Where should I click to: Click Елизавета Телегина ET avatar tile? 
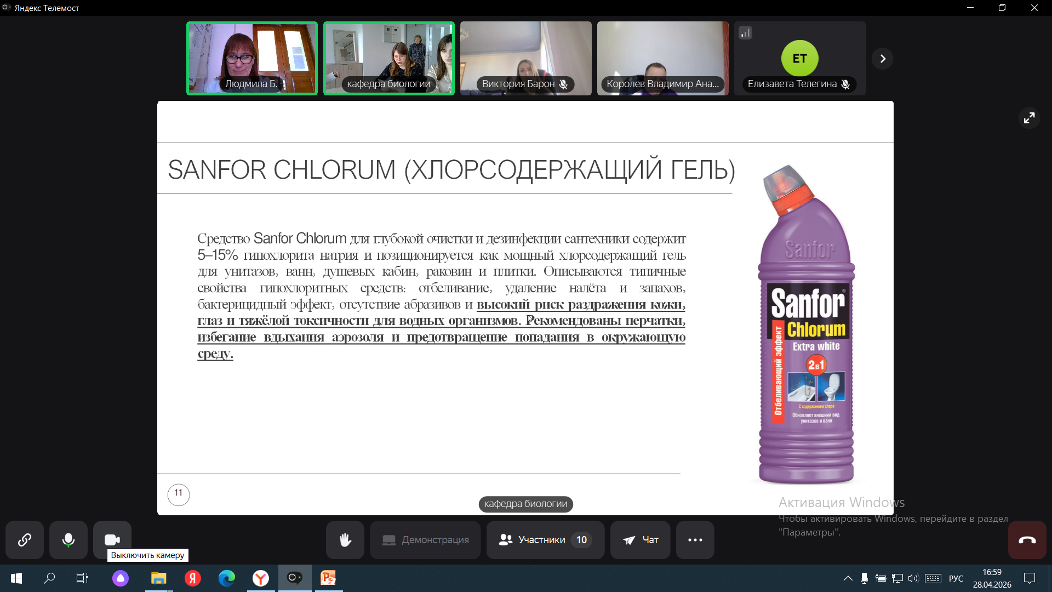pyautogui.click(x=799, y=59)
